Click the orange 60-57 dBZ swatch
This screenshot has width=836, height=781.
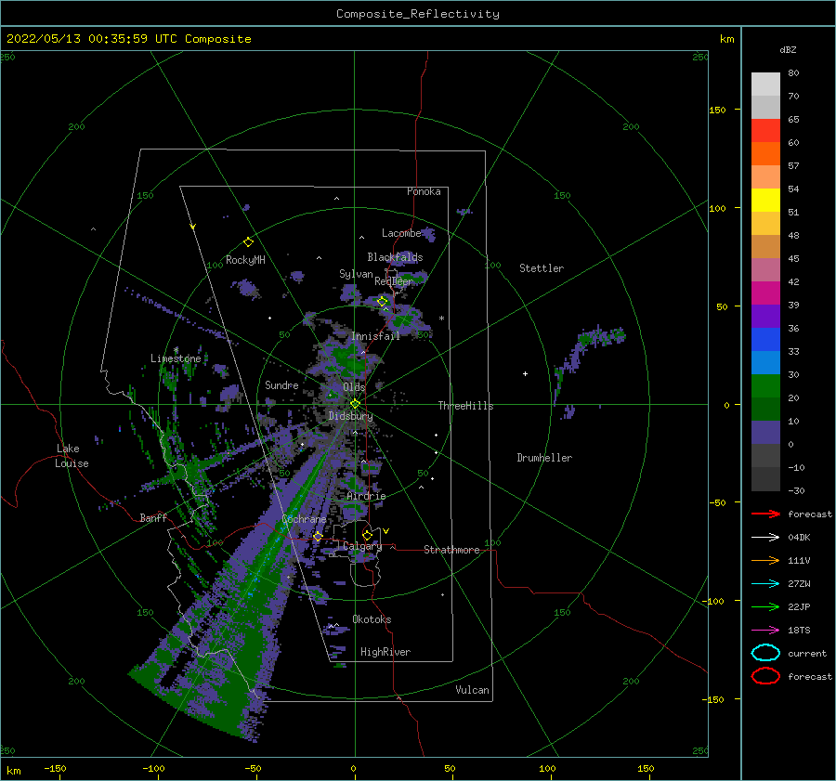tap(765, 153)
